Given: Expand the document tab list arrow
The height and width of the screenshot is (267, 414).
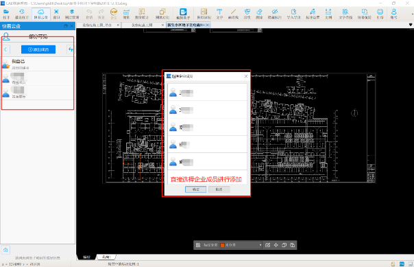Looking at the screenshot, I should 411,25.
